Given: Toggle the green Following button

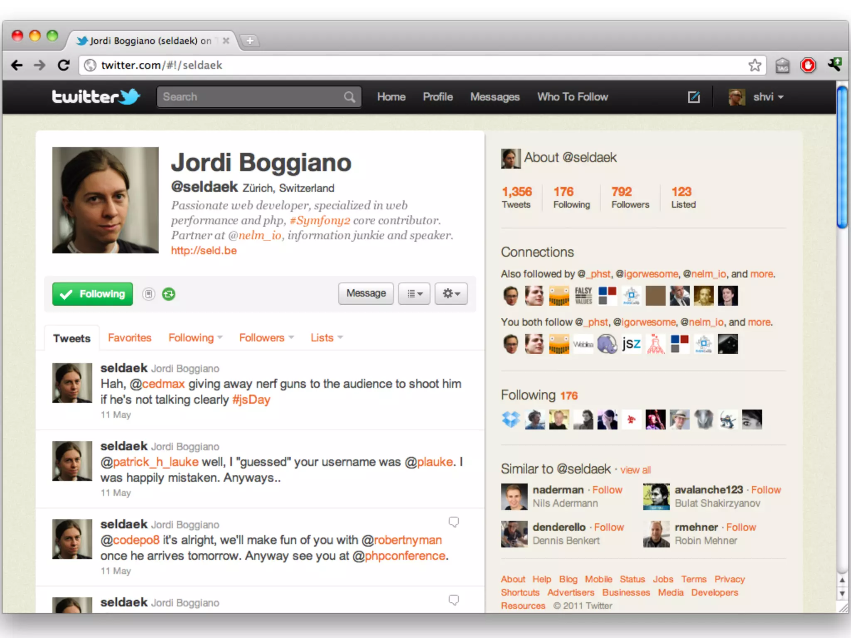Looking at the screenshot, I should 93,294.
